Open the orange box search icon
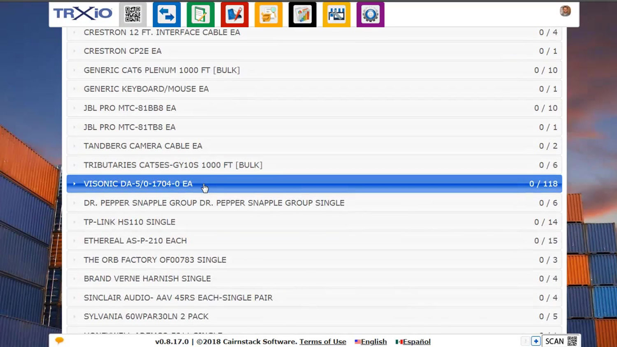 (x=269, y=14)
